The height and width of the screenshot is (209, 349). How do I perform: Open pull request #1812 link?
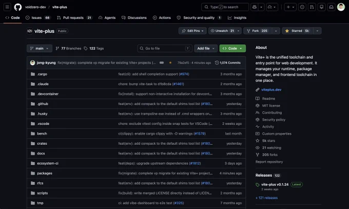[195, 163]
